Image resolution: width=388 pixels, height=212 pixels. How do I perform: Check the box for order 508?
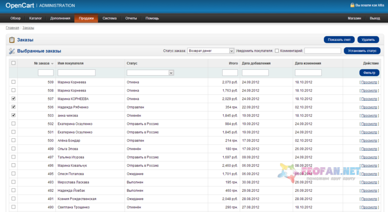(x=13, y=90)
